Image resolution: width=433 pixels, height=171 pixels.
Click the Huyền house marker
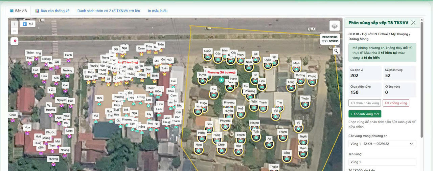pos(229,116)
